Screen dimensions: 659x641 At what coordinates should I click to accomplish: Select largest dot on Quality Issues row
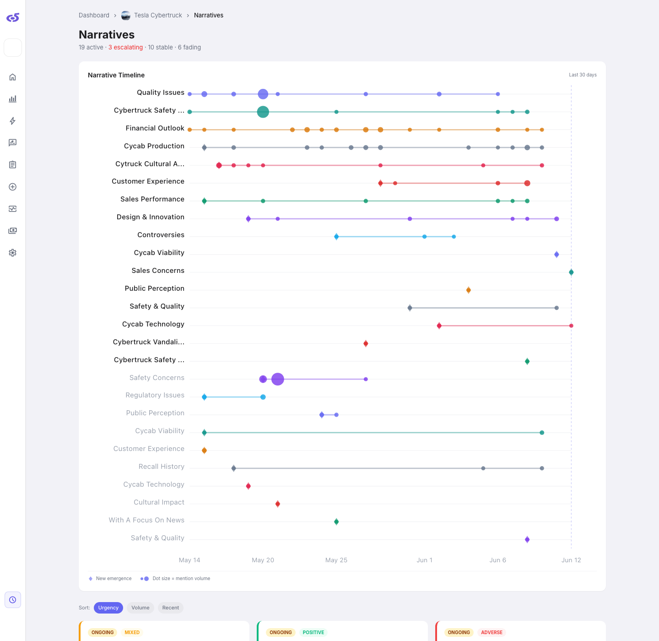tap(263, 94)
